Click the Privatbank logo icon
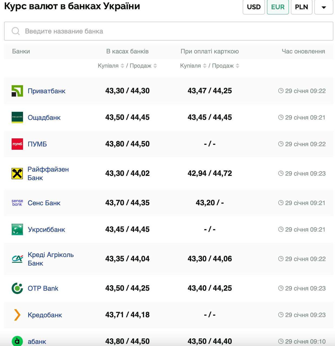This screenshot has height=346, width=335. (x=17, y=91)
